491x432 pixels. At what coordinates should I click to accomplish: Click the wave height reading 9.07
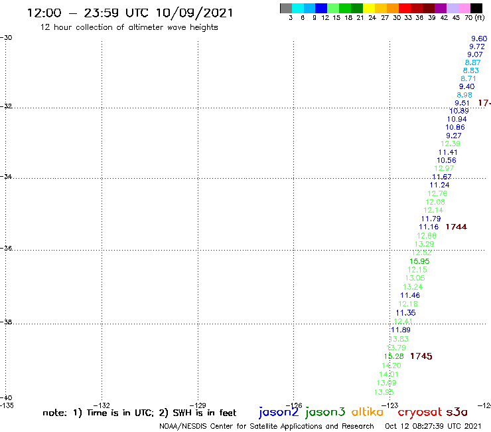click(x=475, y=54)
